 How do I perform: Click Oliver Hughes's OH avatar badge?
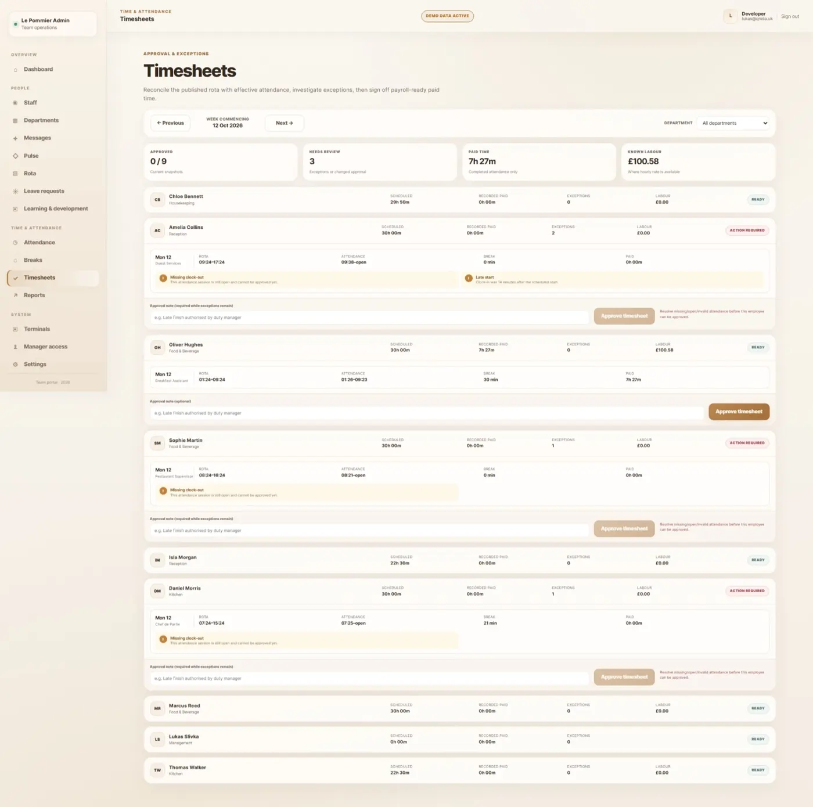click(157, 348)
